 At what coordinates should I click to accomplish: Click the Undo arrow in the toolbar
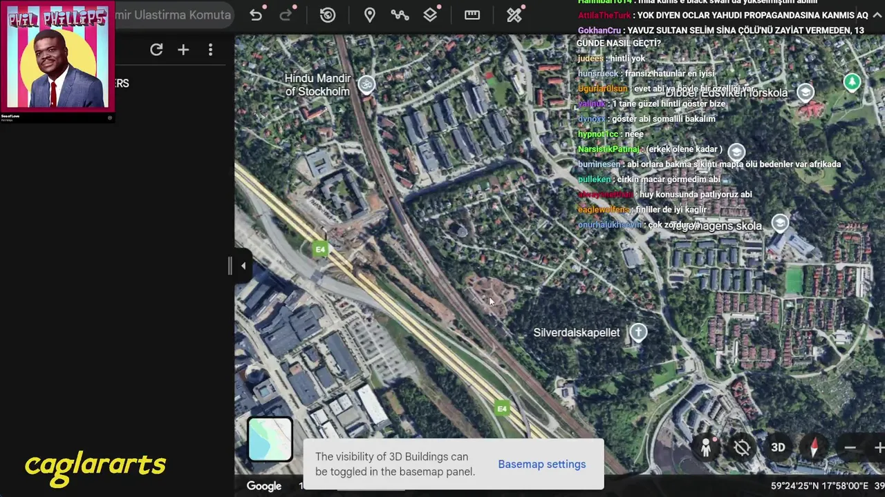(256, 15)
